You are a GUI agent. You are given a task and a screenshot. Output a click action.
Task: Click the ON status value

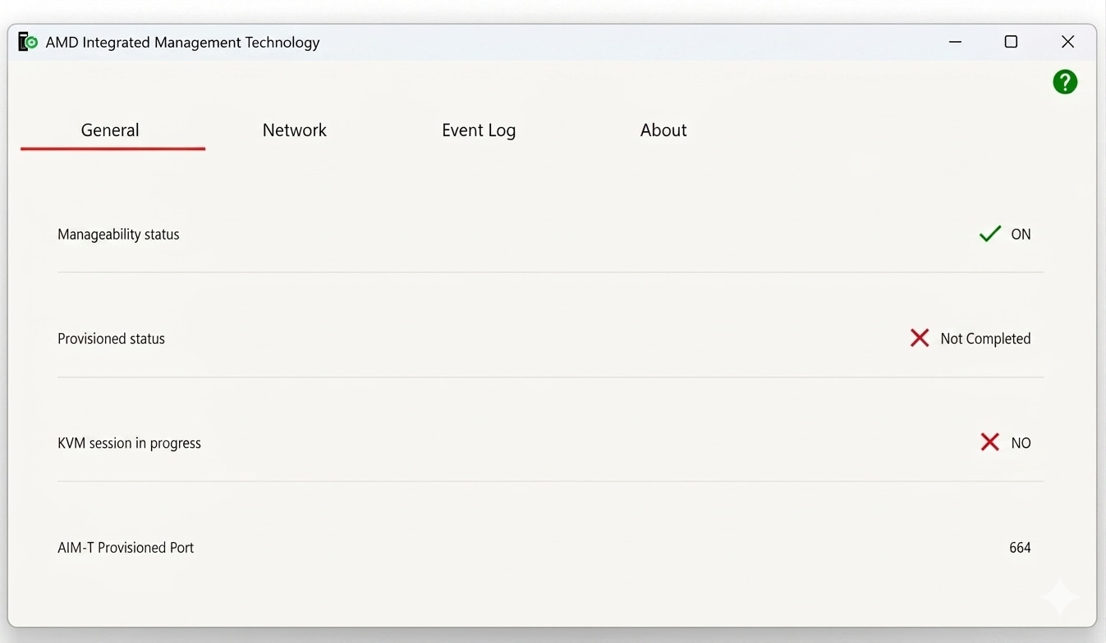click(x=1021, y=235)
